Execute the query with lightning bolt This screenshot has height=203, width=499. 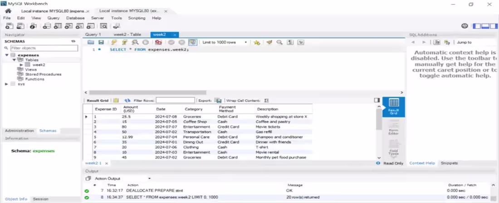pyautogui.click(x=114, y=42)
